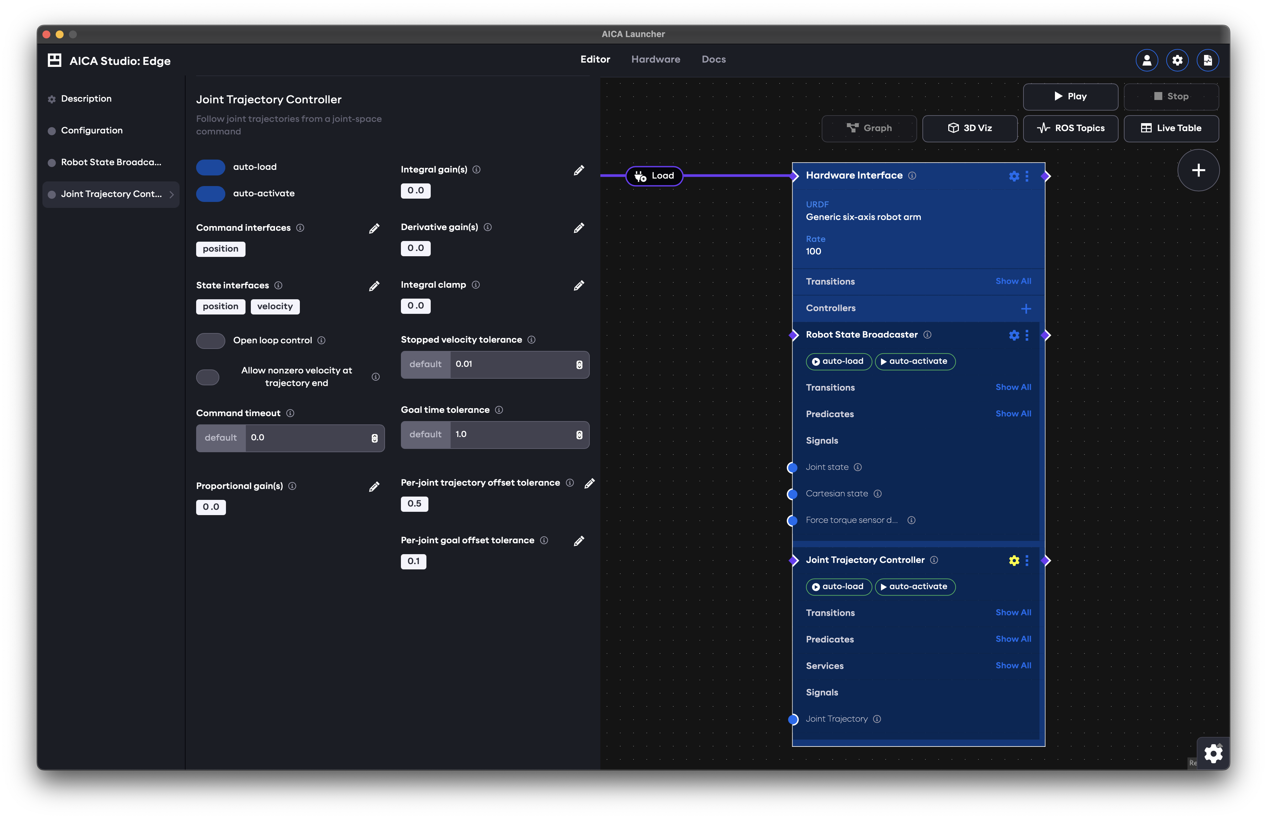Edit Integral gain(s) pencil icon

579,170
